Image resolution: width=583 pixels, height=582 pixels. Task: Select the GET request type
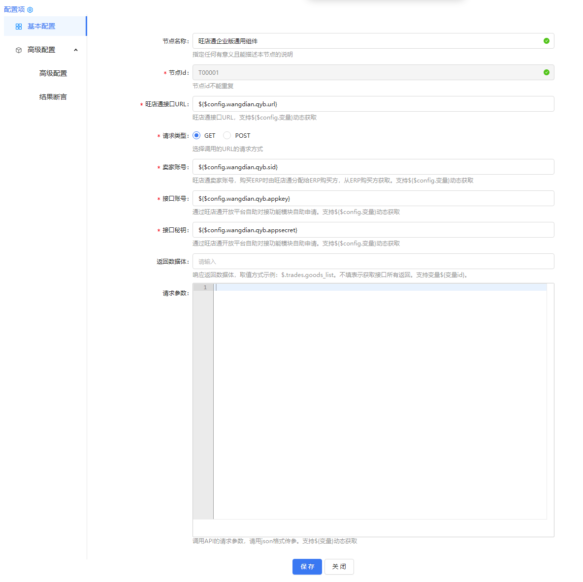click(x=197, y=135)
